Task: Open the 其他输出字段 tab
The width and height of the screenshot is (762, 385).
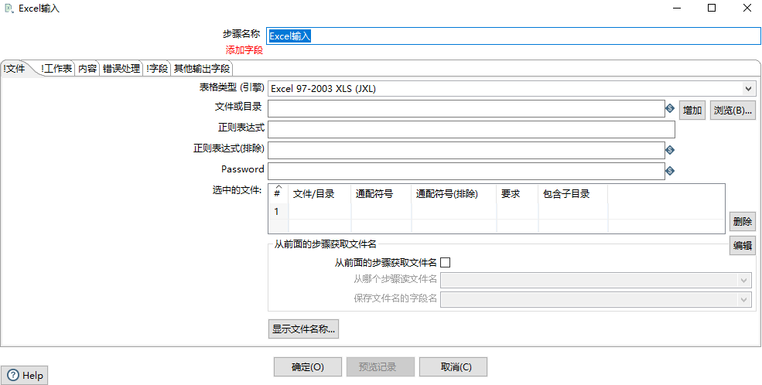Action: (x=202, y=69)
